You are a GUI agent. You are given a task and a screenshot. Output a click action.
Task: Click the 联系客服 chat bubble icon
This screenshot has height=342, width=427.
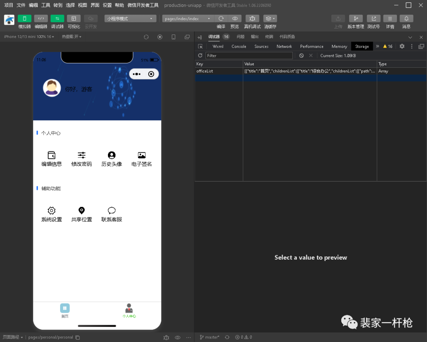coord(111,211)
